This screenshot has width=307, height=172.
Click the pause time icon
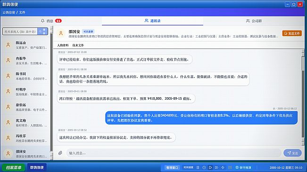[x=198, y=167]
